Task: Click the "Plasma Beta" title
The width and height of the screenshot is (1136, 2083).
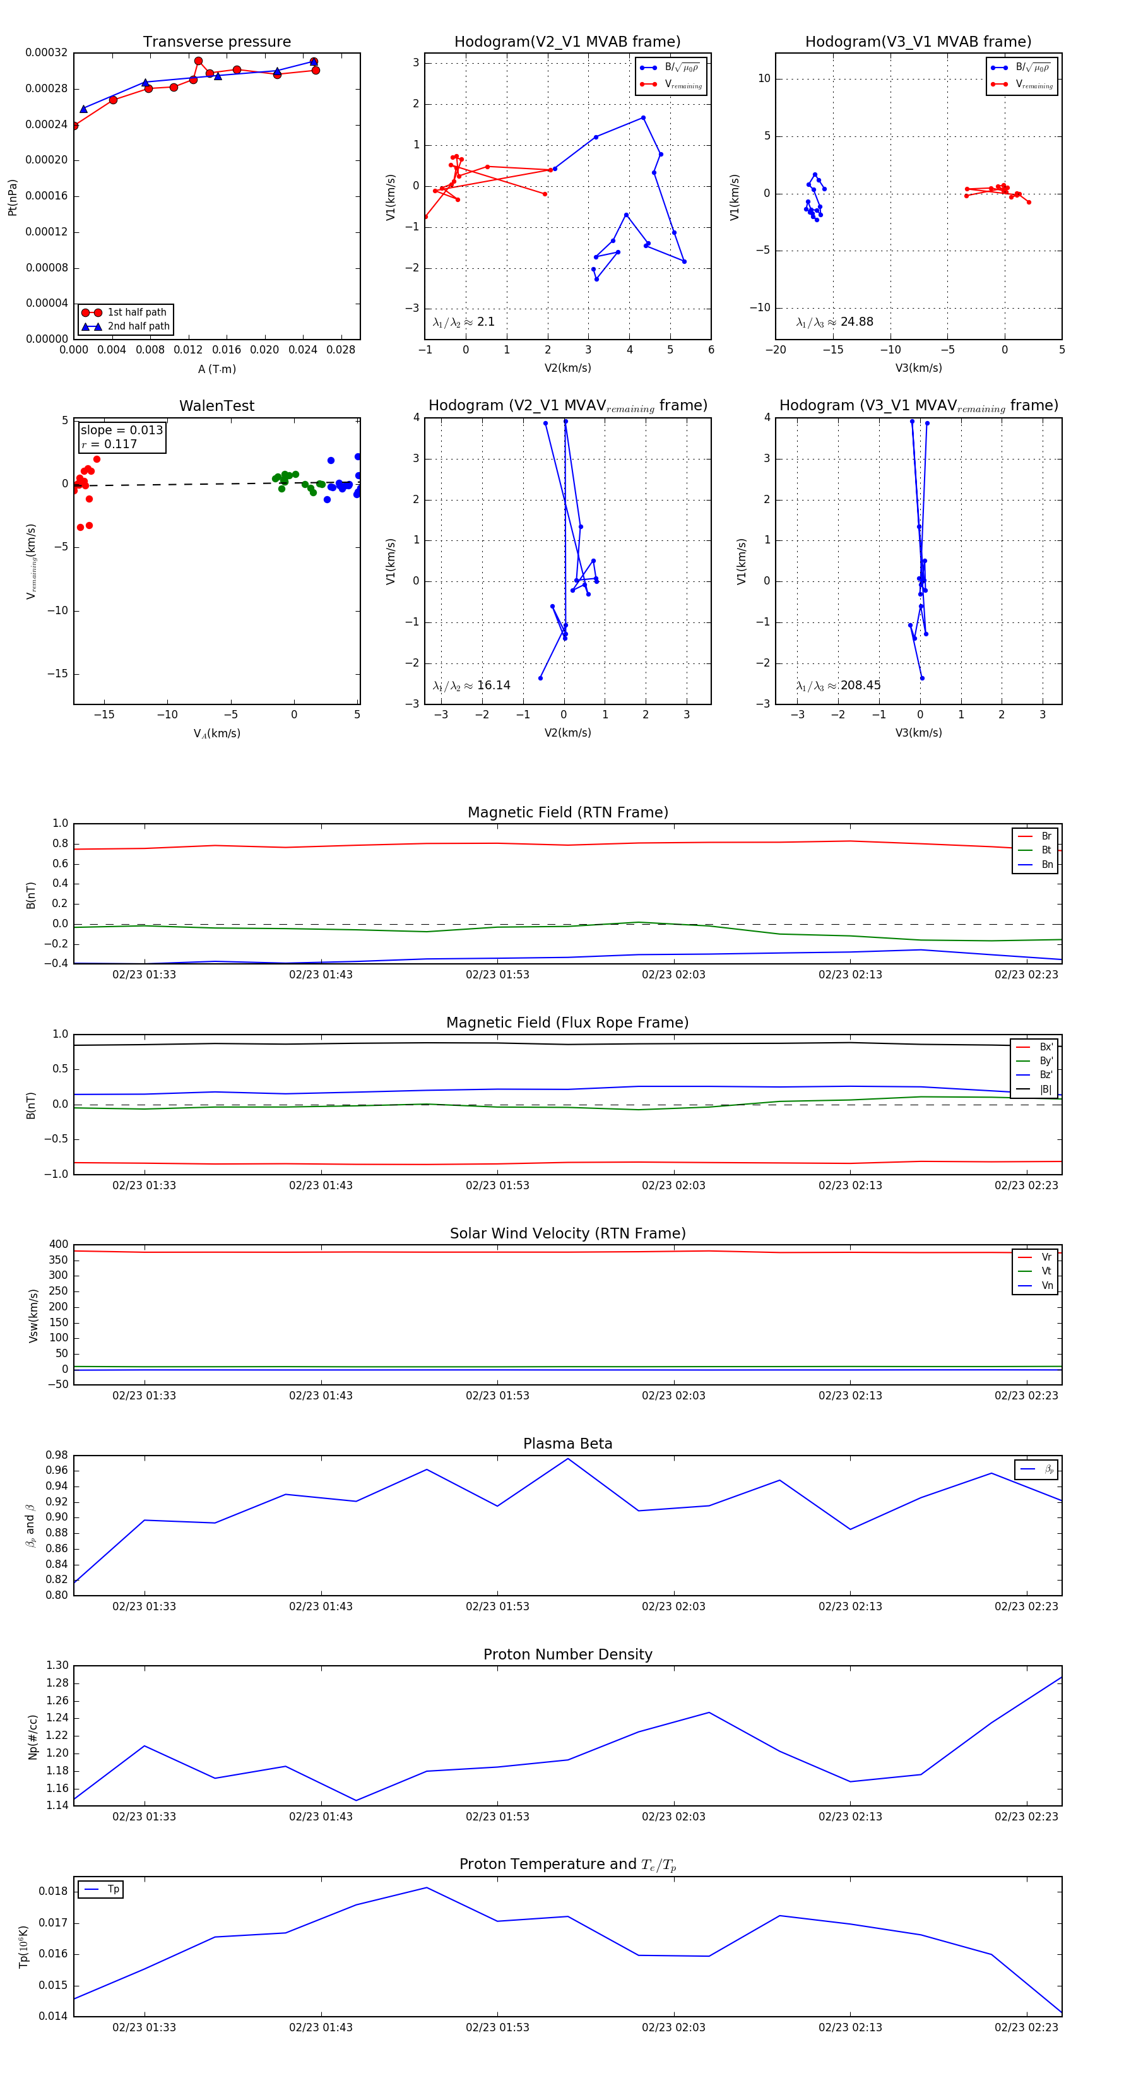Action: click(x=567, y=1444)
